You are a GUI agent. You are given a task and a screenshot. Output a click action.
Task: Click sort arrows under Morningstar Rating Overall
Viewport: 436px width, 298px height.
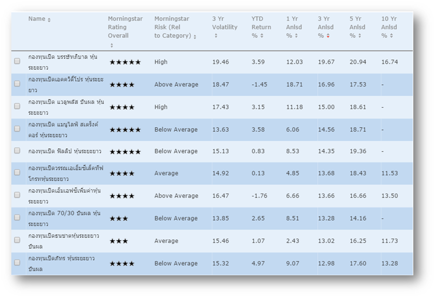coord(112,45)
